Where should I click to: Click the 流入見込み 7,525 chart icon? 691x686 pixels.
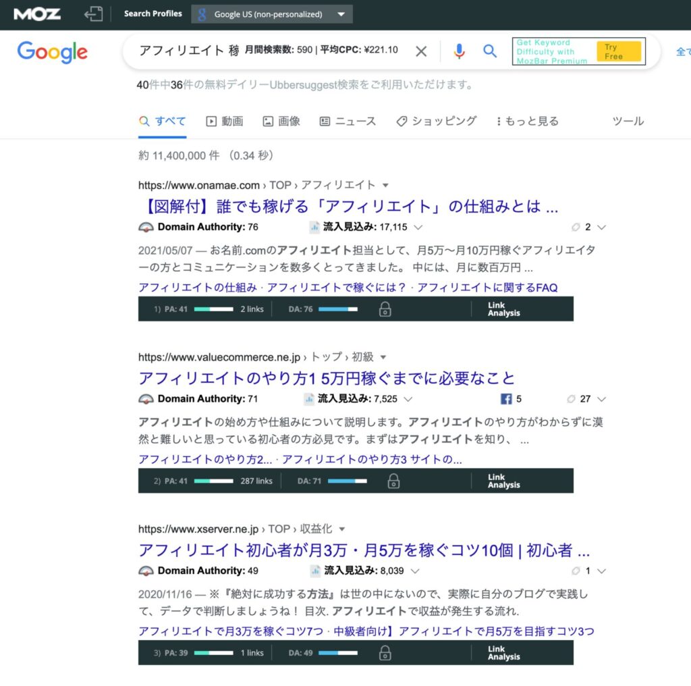click(309, 399)
